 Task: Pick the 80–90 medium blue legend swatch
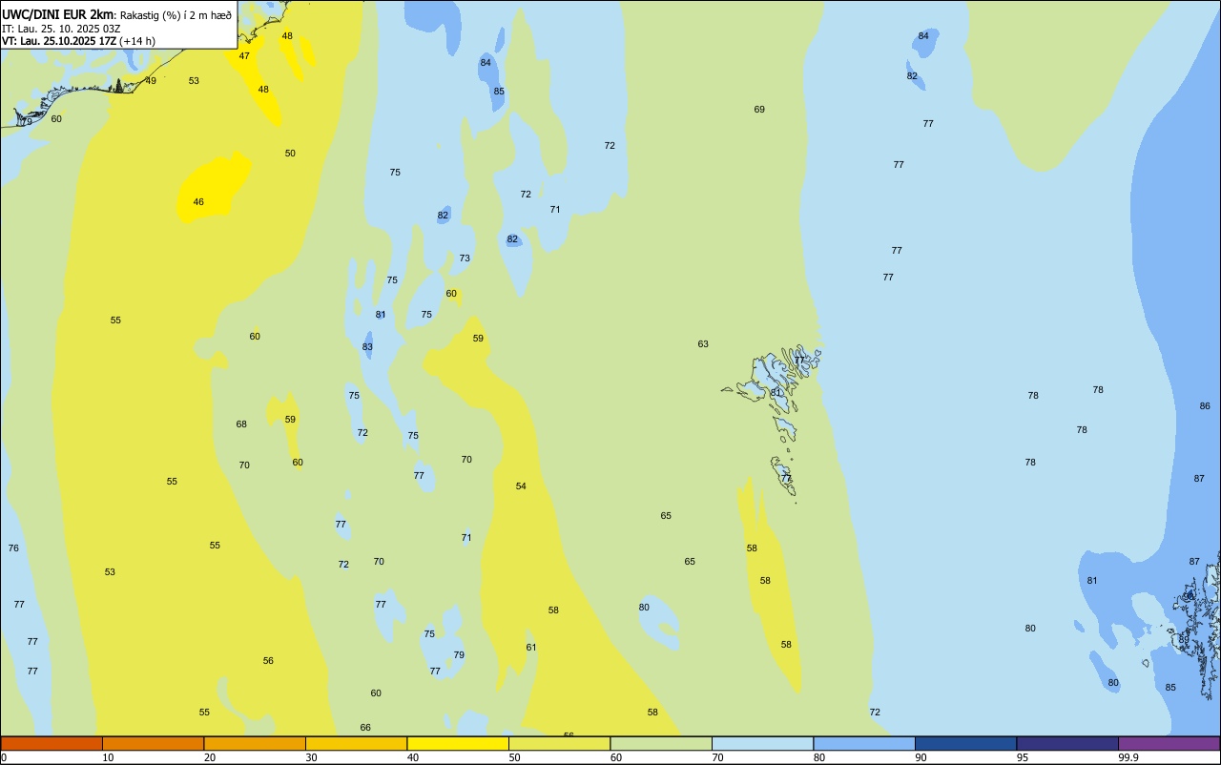(x=864, y=743)
